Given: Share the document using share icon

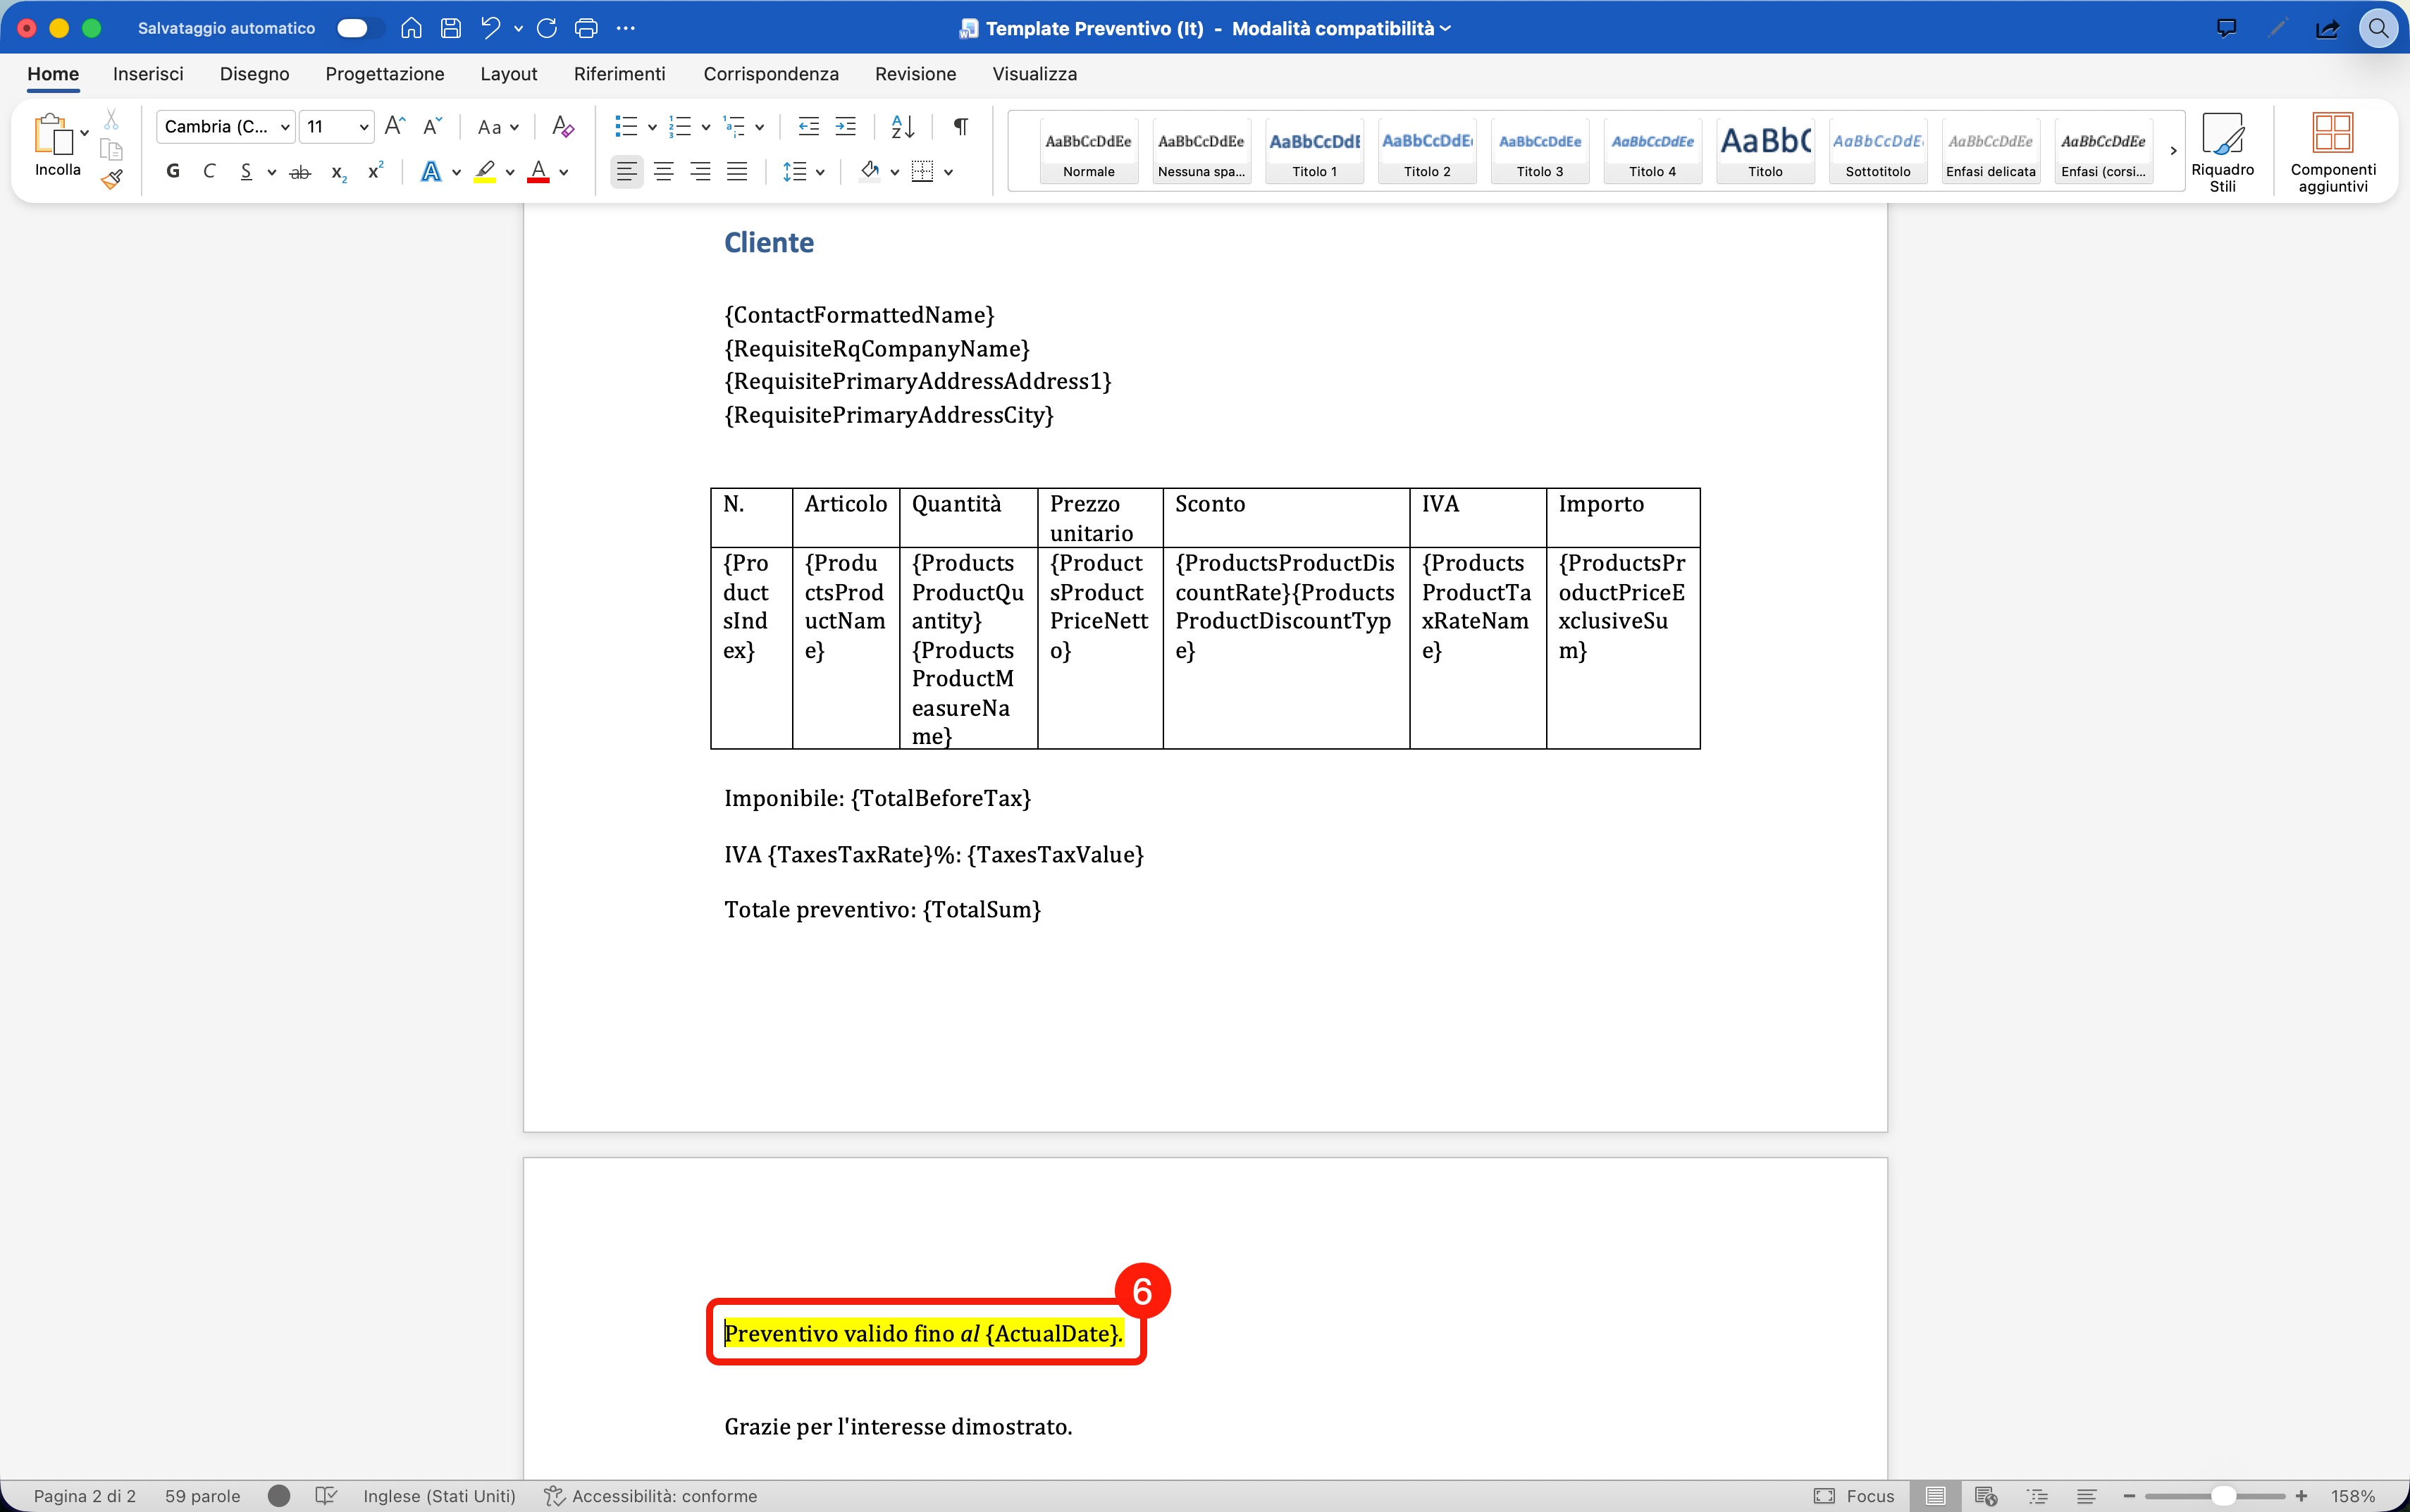Looking at the screenshot, I should point(2327,28).
